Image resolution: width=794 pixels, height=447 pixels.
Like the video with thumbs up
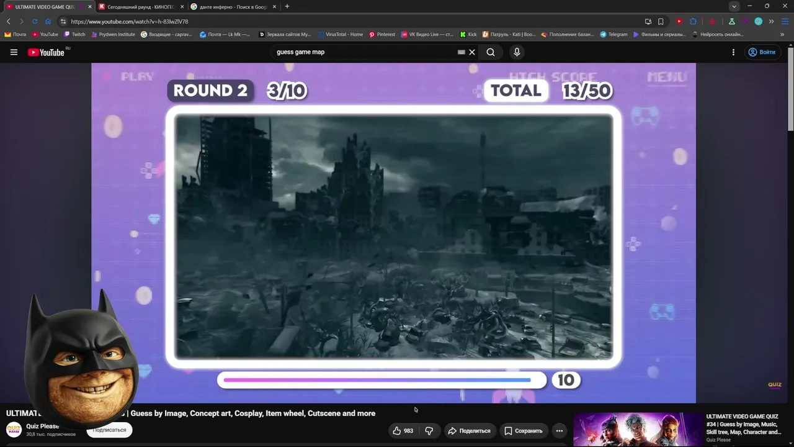pos(403,431)
